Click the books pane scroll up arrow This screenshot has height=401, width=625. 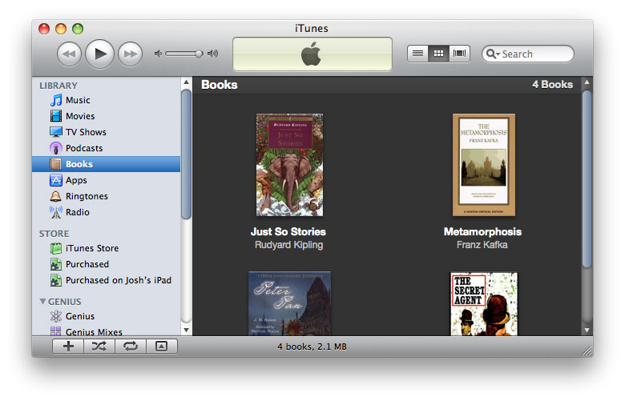coord(587,82)
